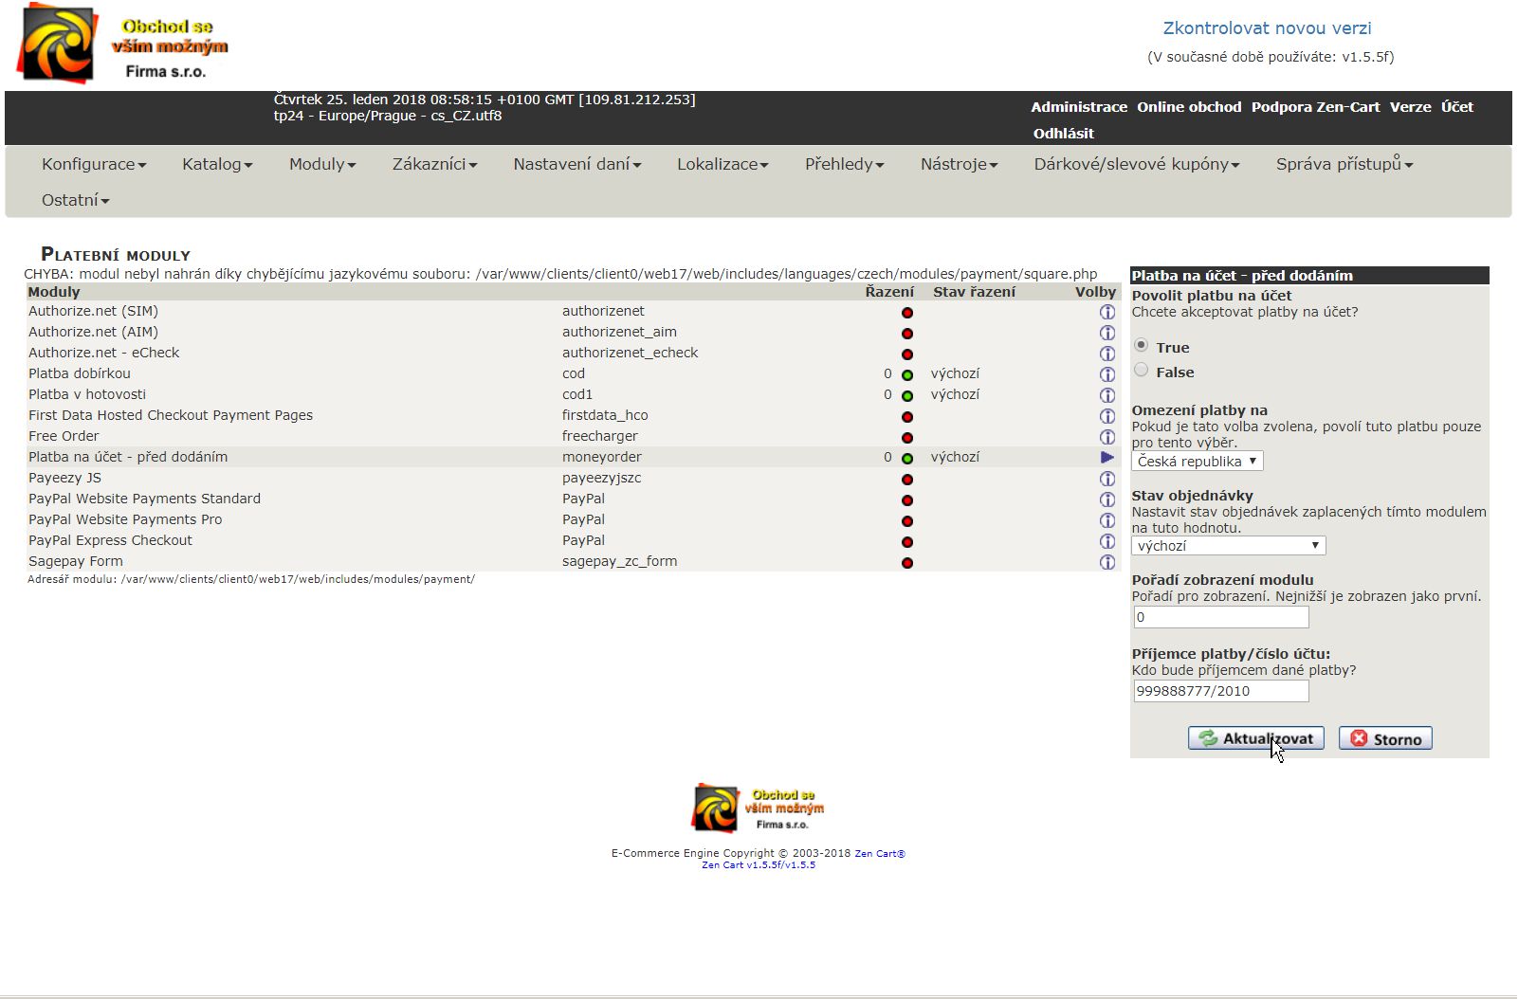Click green status dot for Platba v hotovosti

907,396
